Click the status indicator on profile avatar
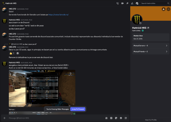Image resolution: width=171 pixels, height=122 pixels. pos(140,23)
